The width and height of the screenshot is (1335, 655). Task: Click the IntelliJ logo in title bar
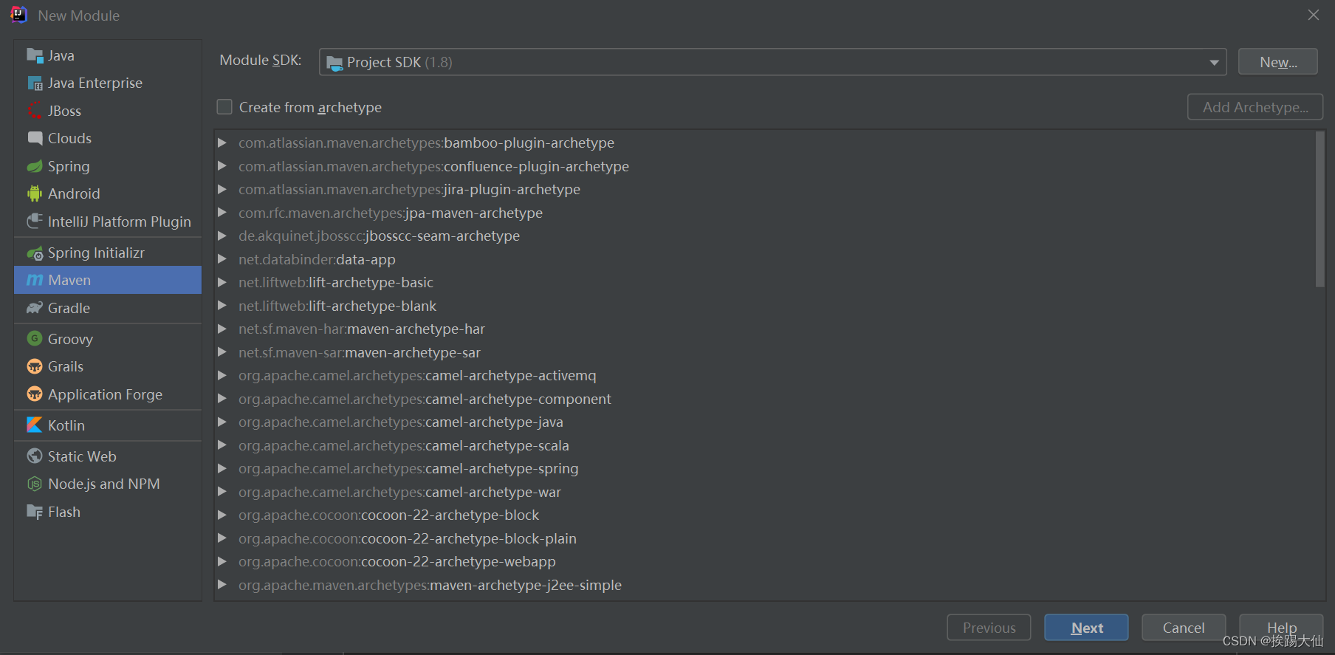coord(18,15)
